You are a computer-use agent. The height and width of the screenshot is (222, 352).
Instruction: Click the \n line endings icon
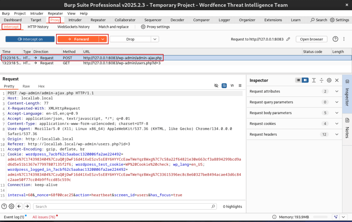232,86
